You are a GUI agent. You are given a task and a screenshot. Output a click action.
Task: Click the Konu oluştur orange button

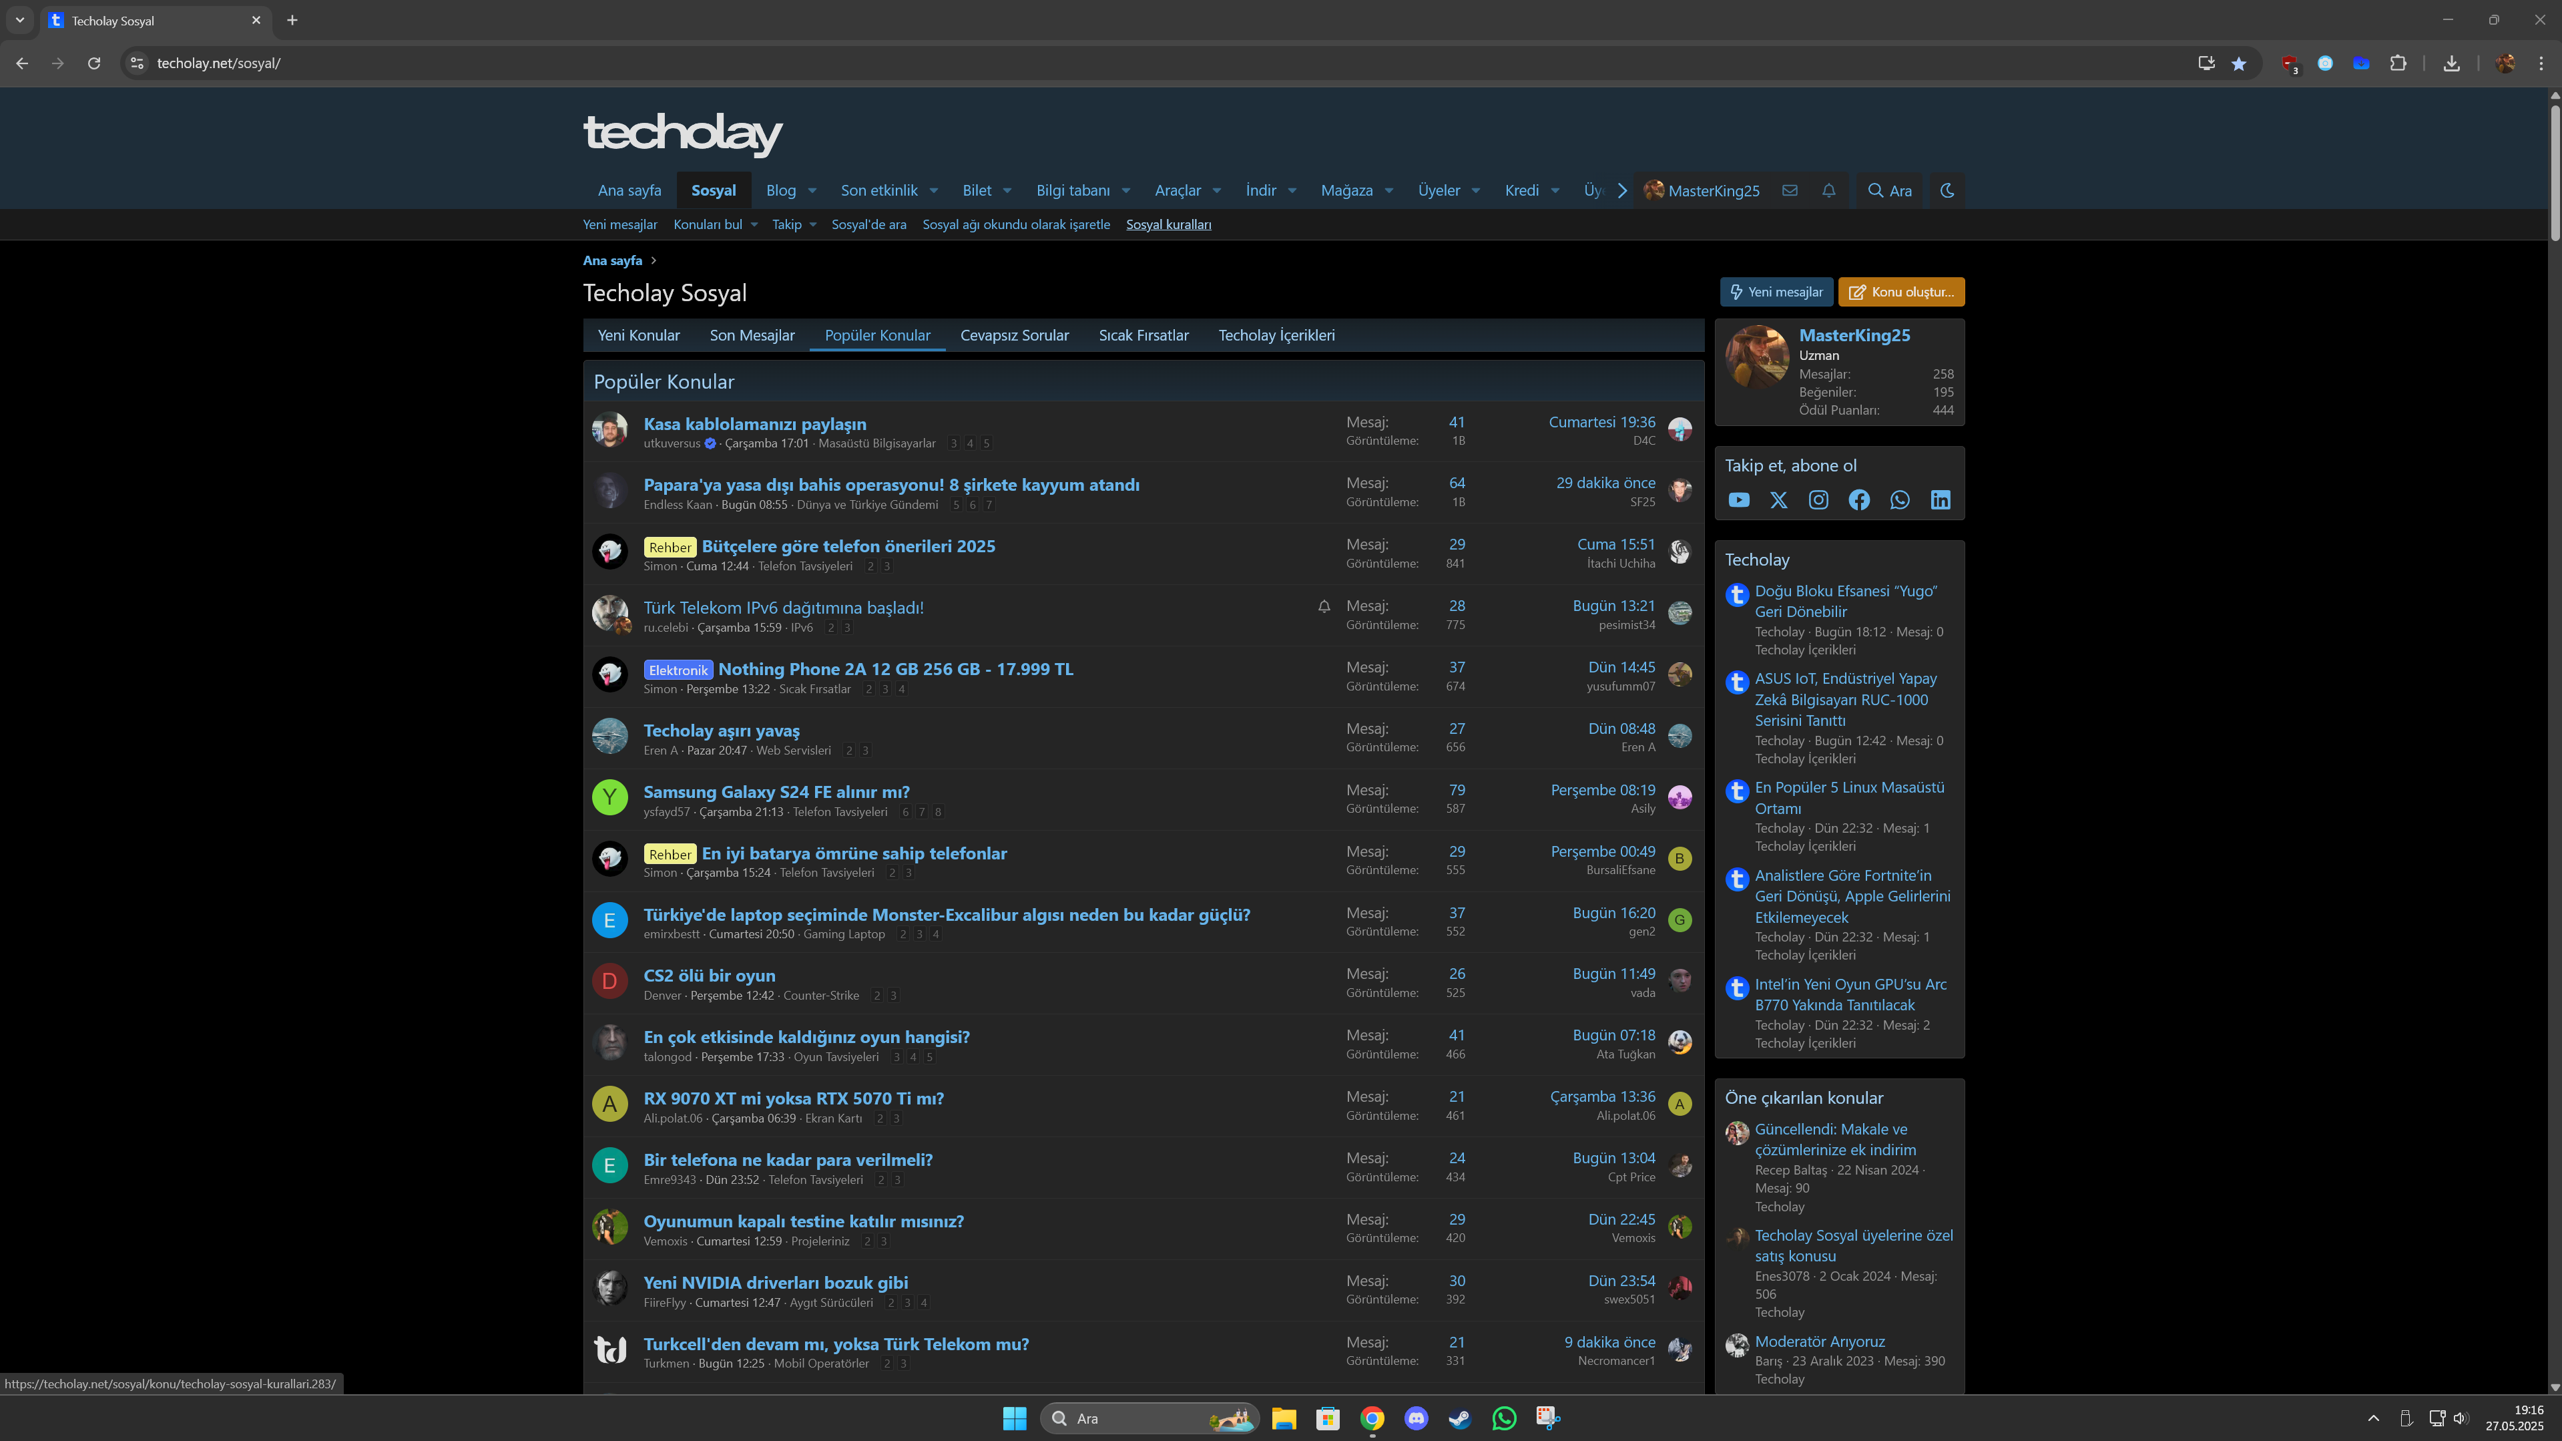1900,292
